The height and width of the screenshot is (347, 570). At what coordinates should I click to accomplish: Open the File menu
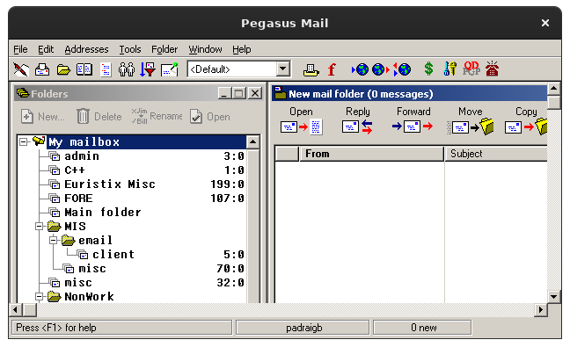(20, 49)
